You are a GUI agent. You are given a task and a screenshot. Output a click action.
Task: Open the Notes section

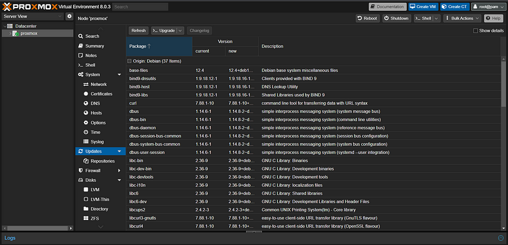[x=91, y=55]
